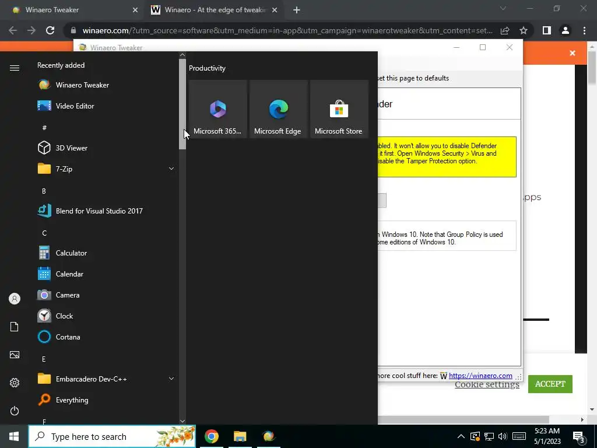Open user account icon in Start
597x448 pixels.
(x=15, y=299)
